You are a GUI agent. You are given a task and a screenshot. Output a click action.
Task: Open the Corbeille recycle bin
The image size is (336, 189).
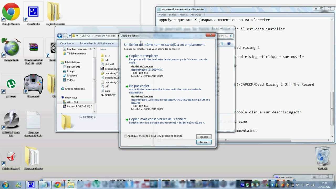click(323, 158)
